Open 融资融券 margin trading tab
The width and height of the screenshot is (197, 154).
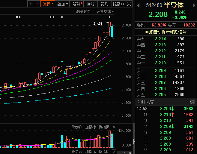click(83, 12)
